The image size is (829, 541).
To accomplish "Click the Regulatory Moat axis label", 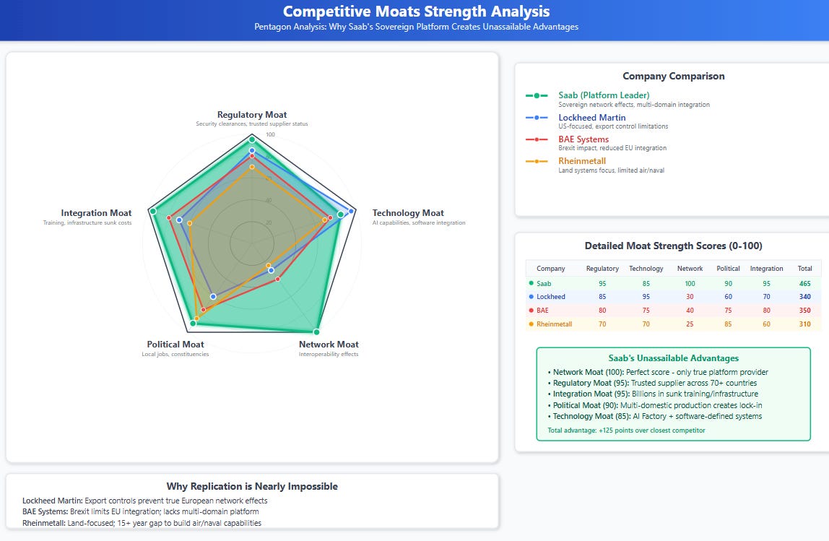I will [251, 115].
